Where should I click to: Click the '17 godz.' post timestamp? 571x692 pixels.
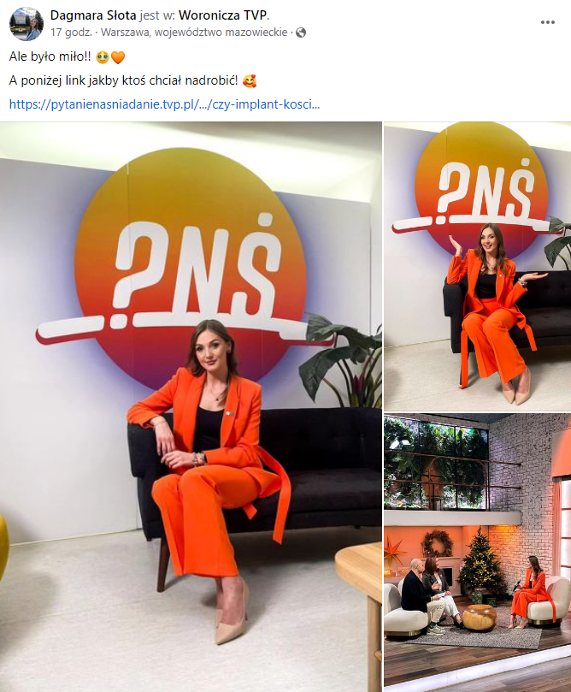click(71, 33)
